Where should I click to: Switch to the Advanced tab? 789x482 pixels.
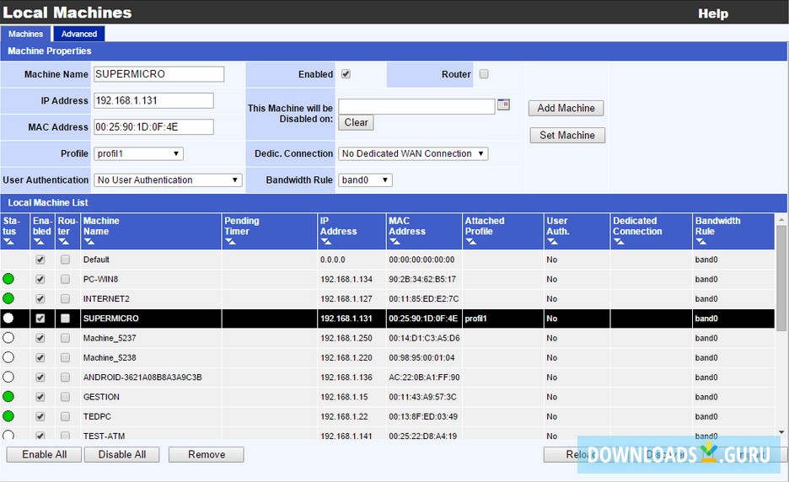pos(78,34)
